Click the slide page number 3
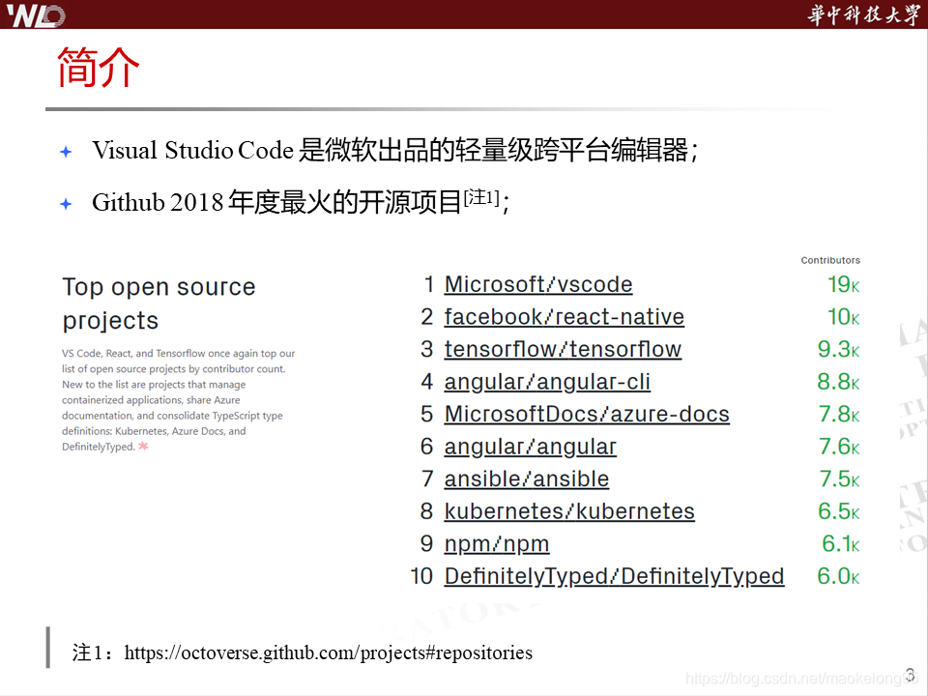 click(x=910, y=675)
